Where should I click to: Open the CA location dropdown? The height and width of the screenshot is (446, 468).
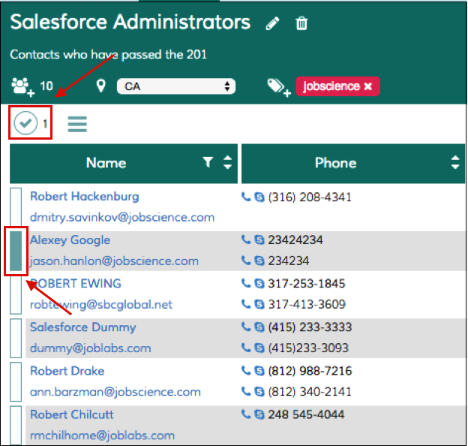[176, 86]
